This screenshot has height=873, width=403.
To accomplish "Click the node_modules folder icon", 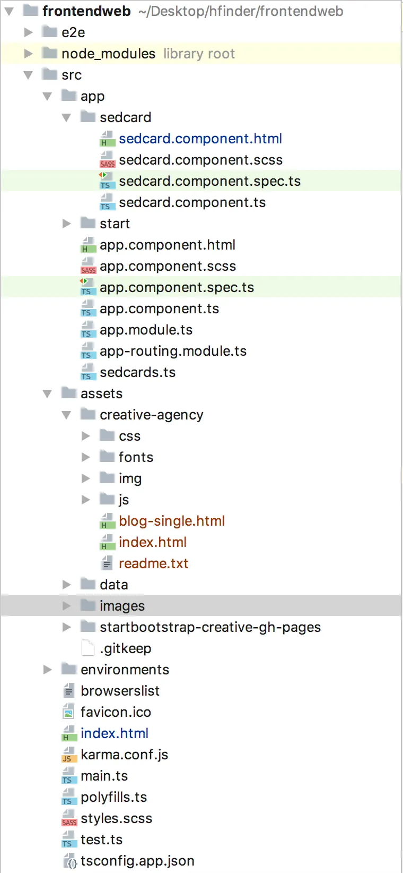I will click(50, 54).
